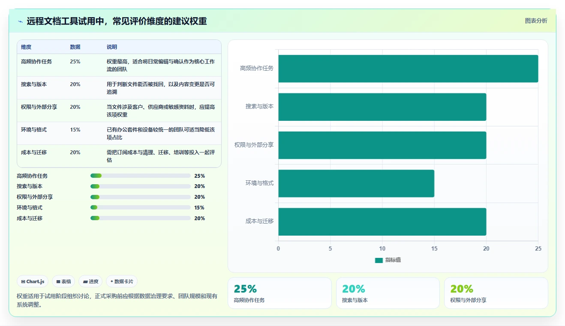This screenshot has width=565, height=326.
Task: Select 权限与外部分享 cell in the table
Action: 39,107
